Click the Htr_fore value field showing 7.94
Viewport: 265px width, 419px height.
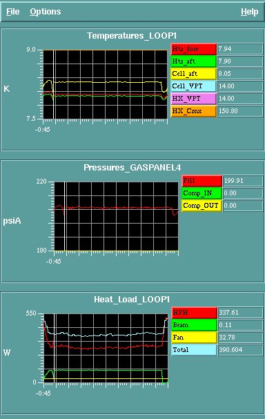point(240,49)
